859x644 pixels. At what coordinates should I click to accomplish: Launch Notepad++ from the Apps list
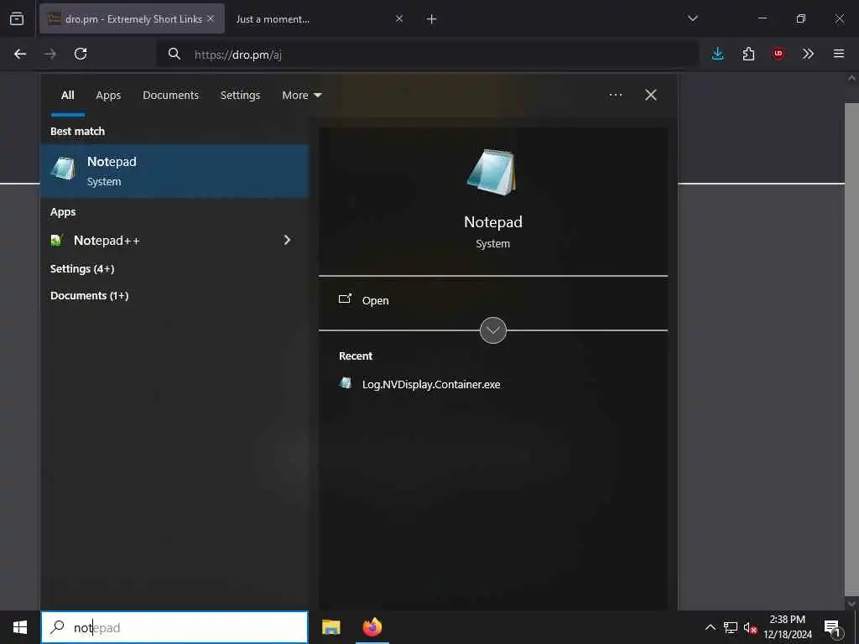107,241
